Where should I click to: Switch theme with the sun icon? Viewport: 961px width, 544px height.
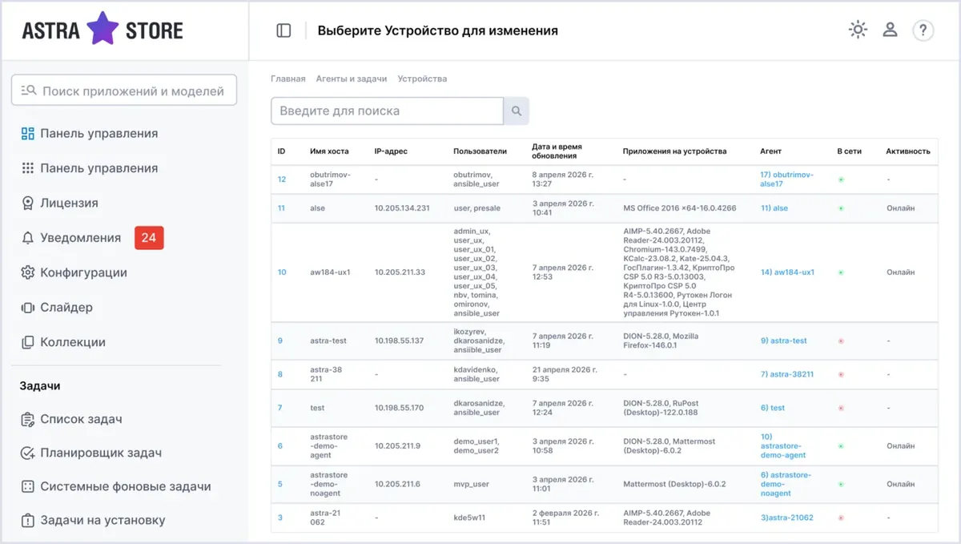[x=858, y=30]
